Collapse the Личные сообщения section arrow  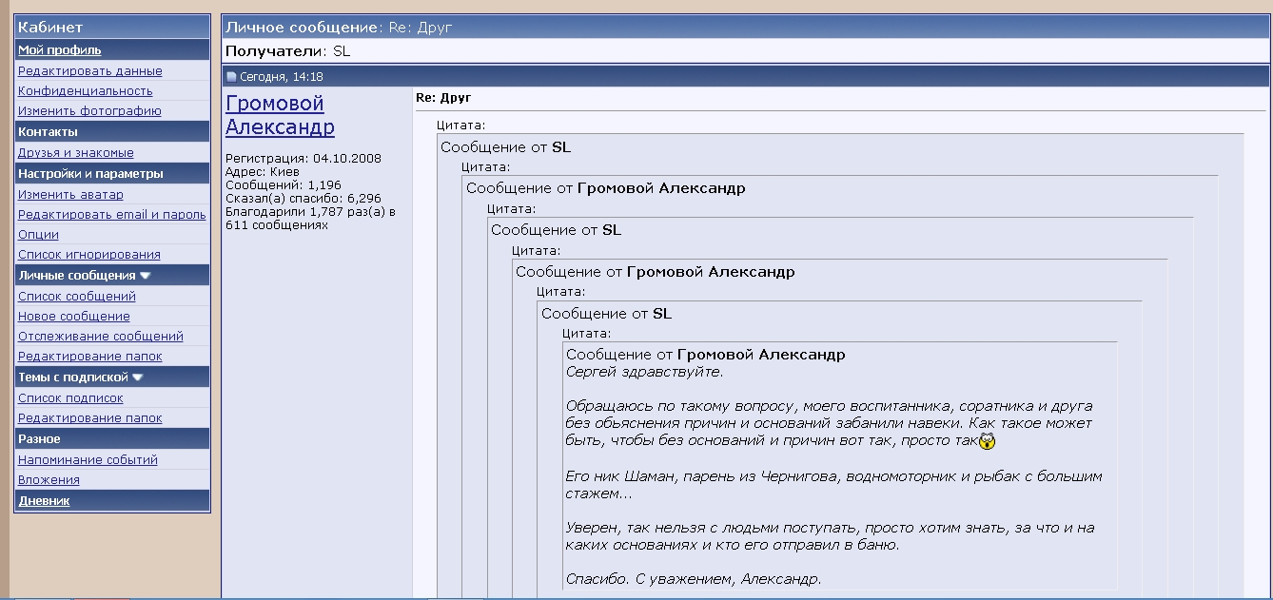click(x=146, y=276)
